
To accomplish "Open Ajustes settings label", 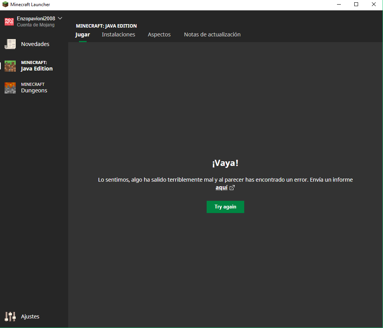I will (30, 317).
